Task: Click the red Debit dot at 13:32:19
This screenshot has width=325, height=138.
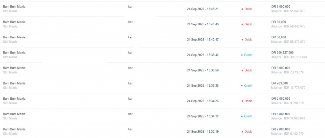Action: [x=242, y=132]
